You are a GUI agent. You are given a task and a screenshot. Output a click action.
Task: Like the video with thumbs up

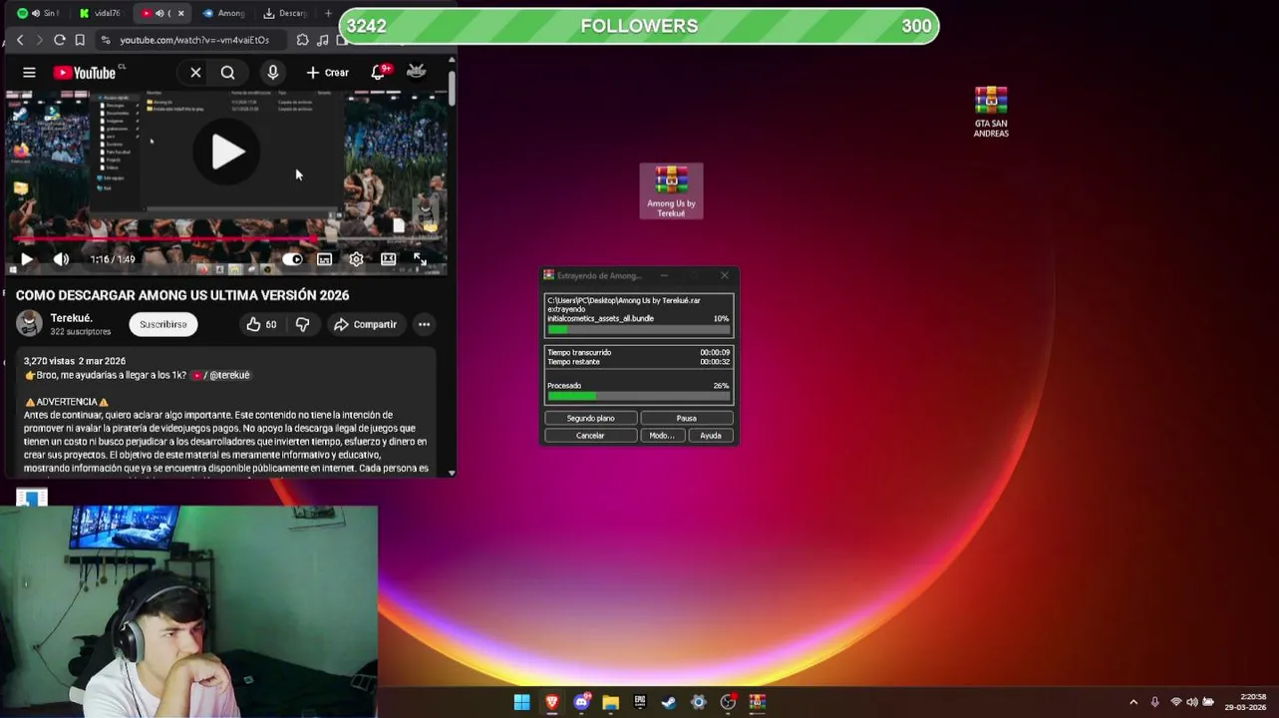[x=261, y=324]
